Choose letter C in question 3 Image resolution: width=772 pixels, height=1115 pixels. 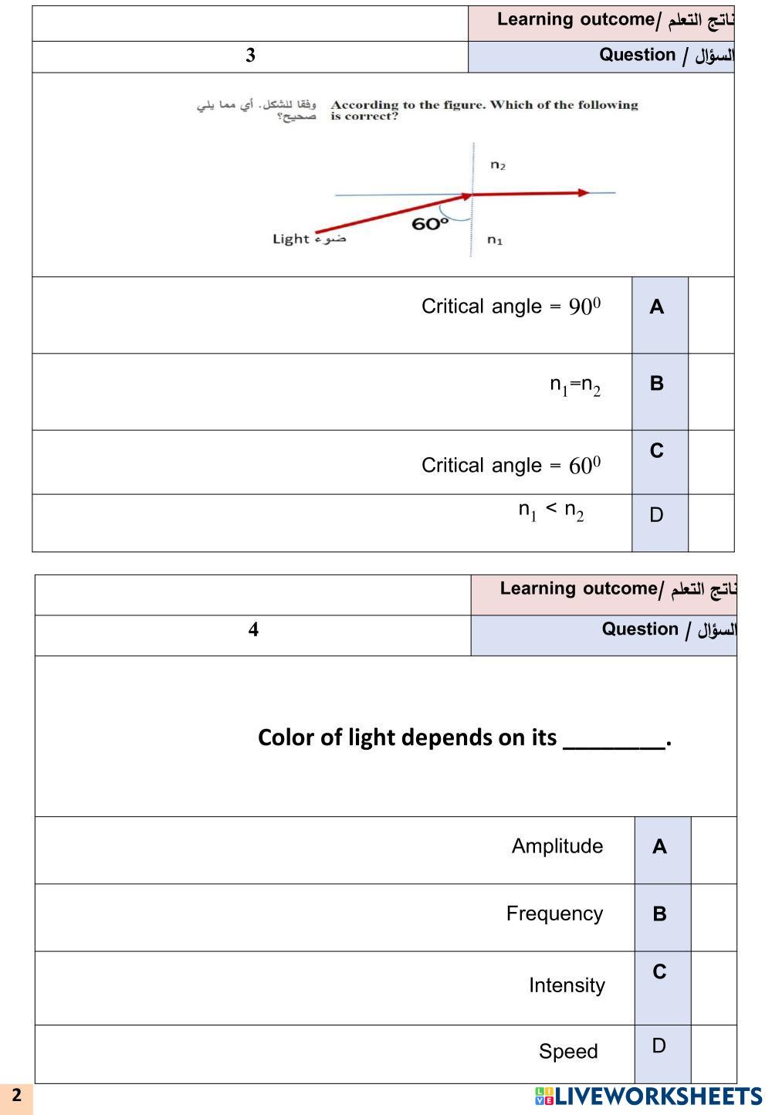click(657, 451)
